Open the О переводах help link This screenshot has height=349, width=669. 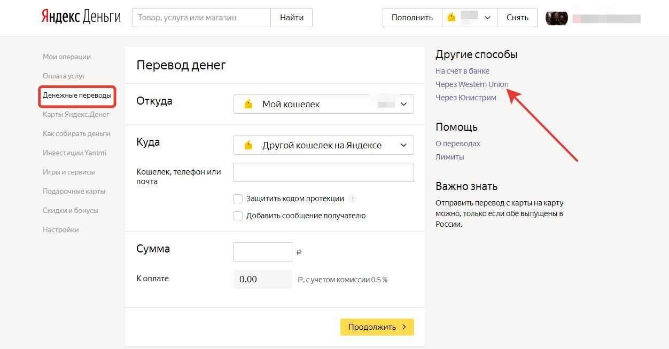458,144
